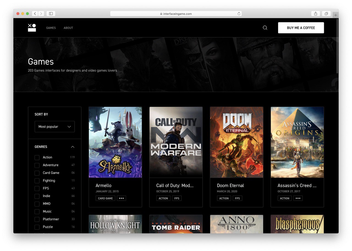Image resolution: width=352 pixels, height=251 pixels.
Task: Click the October 27, 2017 date
Action: coord(289,191)
